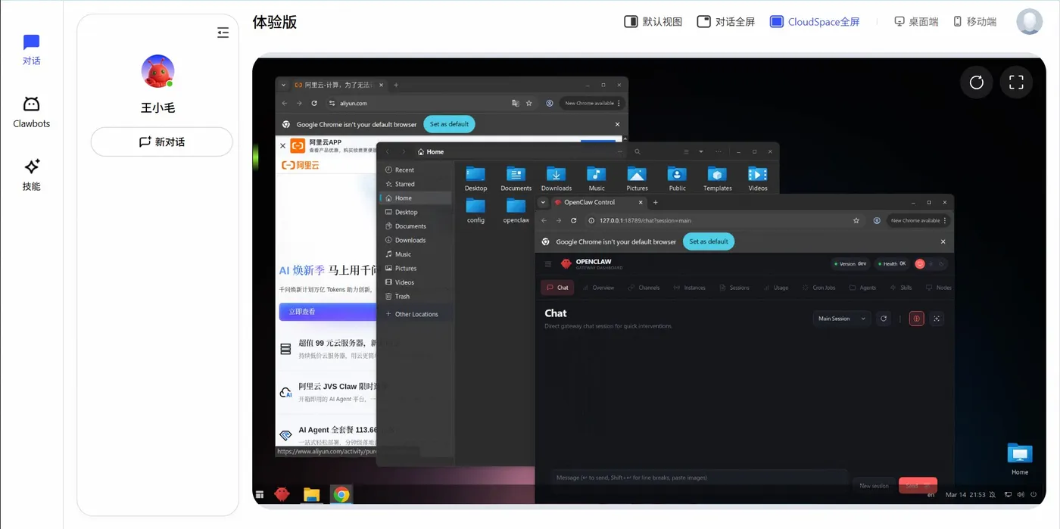Switch to 默认视图 layout
1060x529 pixels.
(x=653, y=22)
